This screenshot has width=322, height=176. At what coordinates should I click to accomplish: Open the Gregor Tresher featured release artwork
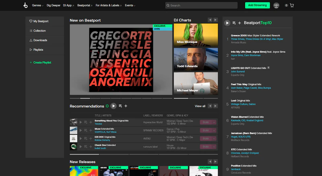[x=121, y=60]
